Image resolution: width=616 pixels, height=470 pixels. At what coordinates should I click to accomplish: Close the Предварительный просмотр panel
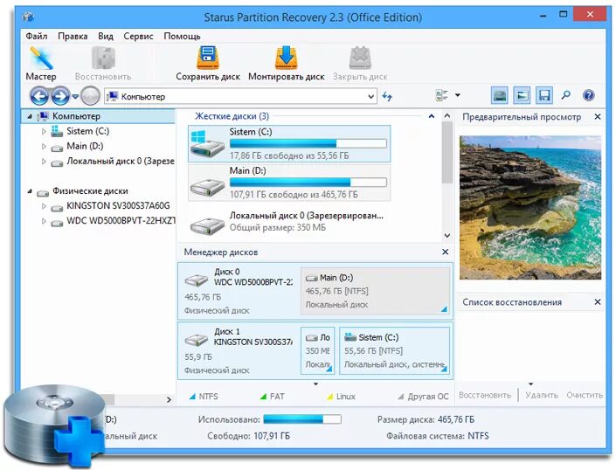click(598, 116)
